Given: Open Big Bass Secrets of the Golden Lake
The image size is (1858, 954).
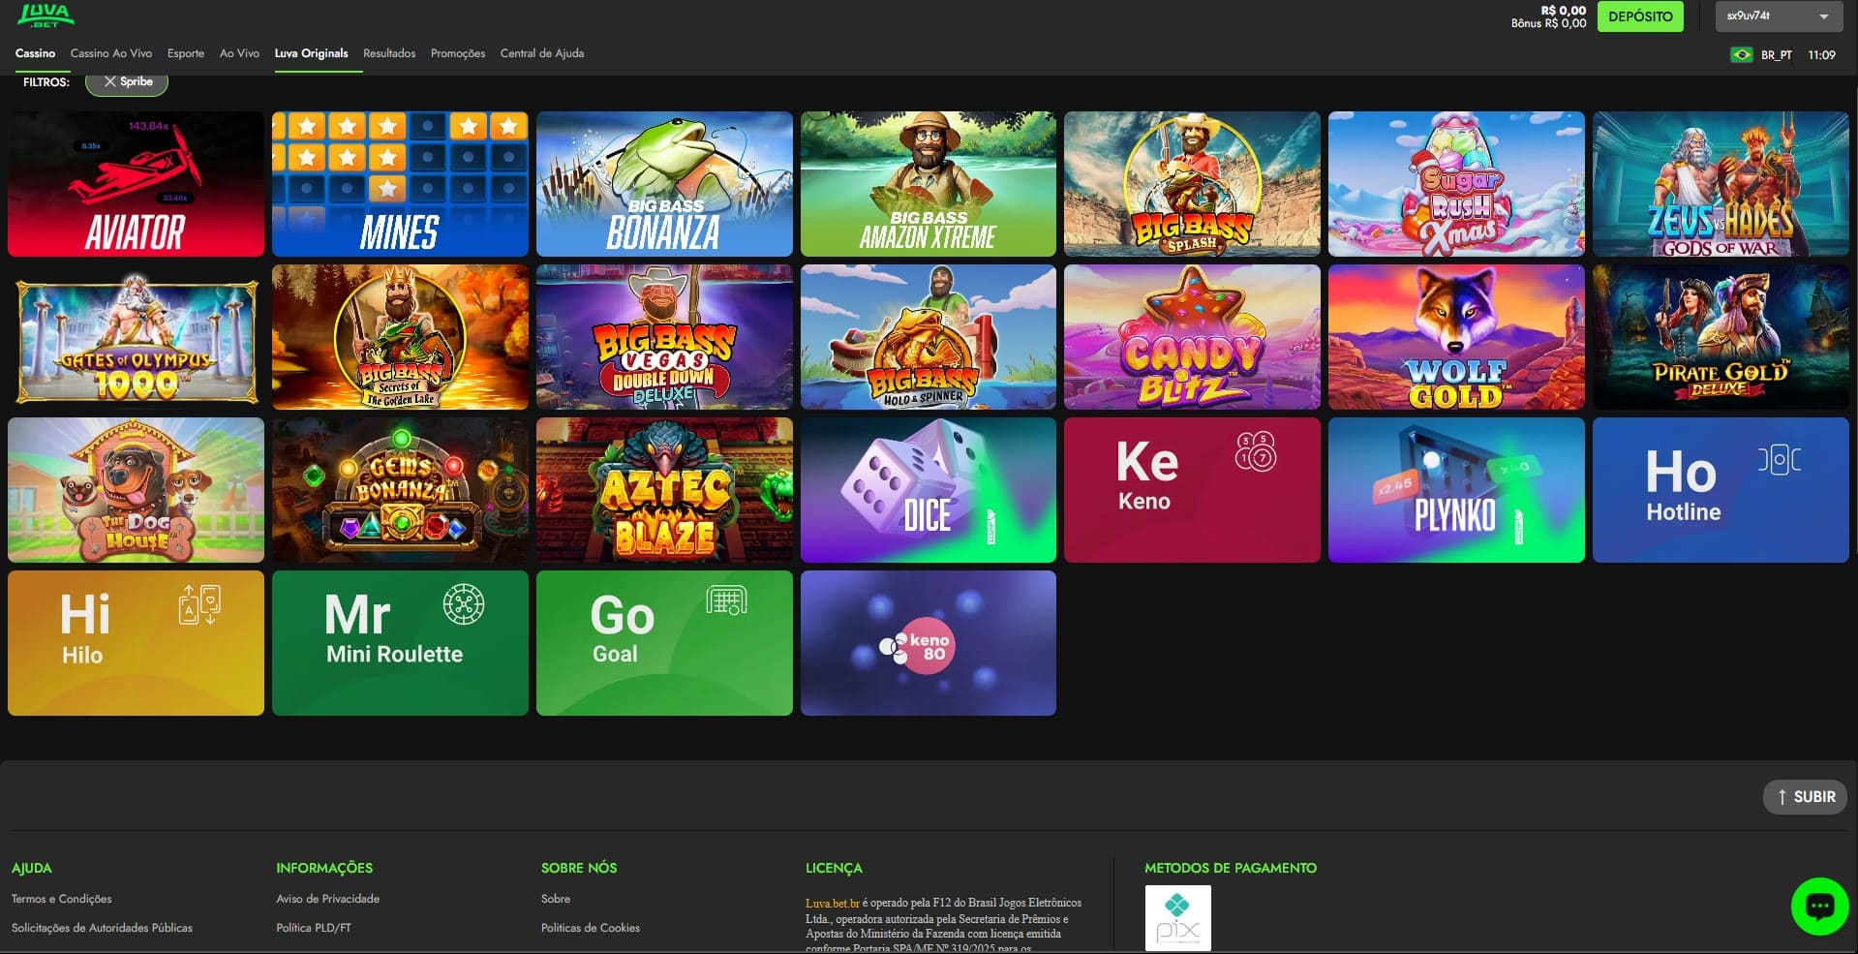Looking at the screenshot, I should point(400,337).
